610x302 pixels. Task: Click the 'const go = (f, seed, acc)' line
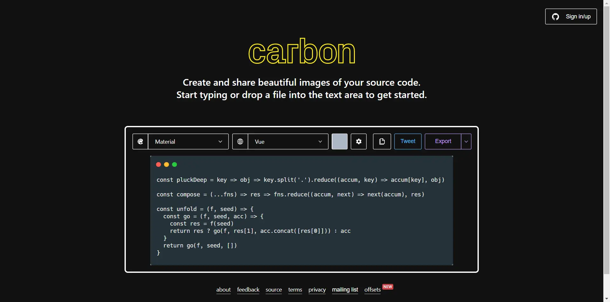[x=213, y=216]
